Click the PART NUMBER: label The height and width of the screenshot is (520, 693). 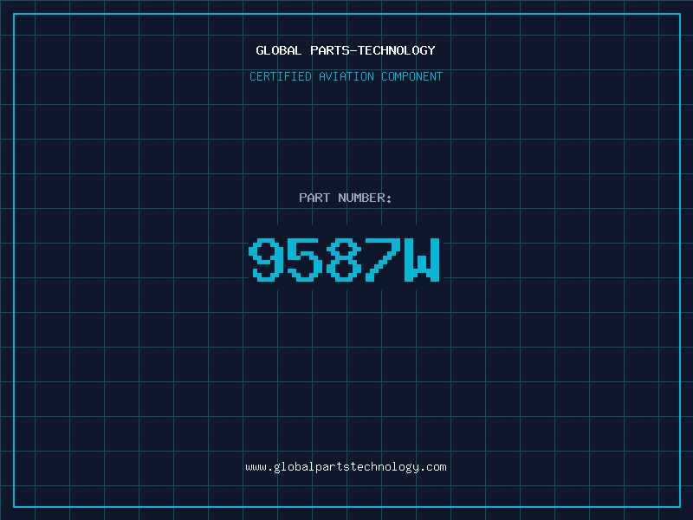(345, 198)
